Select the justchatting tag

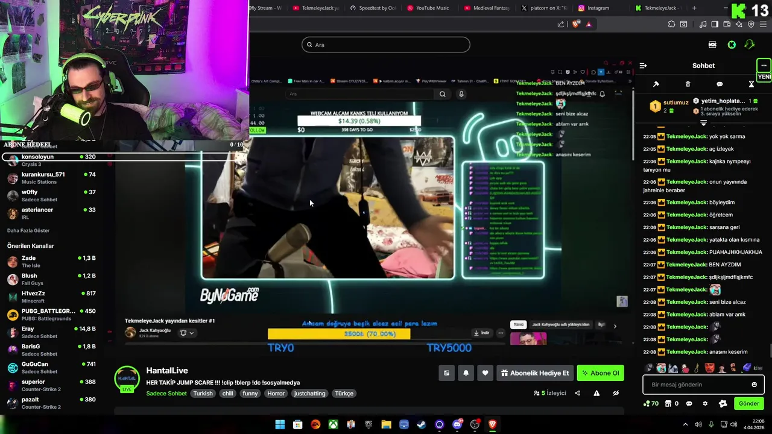click(310, 394)
